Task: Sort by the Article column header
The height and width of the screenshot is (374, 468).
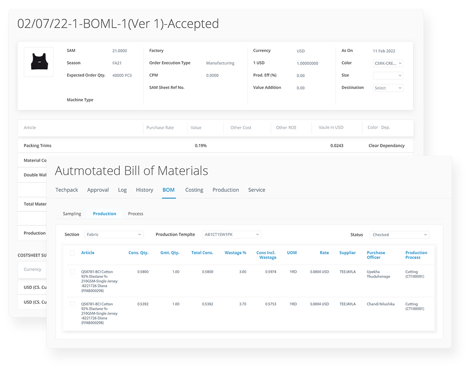Action: click(x=88, y=252)
